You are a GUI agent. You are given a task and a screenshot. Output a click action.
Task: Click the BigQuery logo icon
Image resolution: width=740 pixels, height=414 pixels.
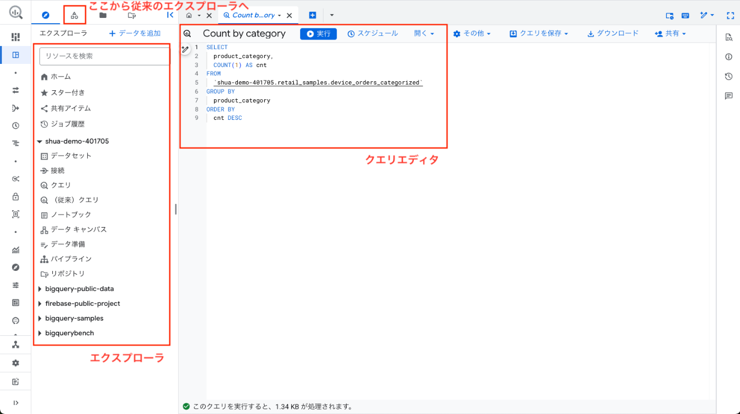(15, 12)
